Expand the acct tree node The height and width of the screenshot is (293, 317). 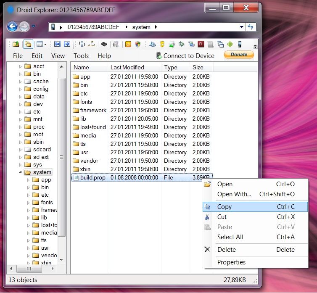(x=20, y=66)
